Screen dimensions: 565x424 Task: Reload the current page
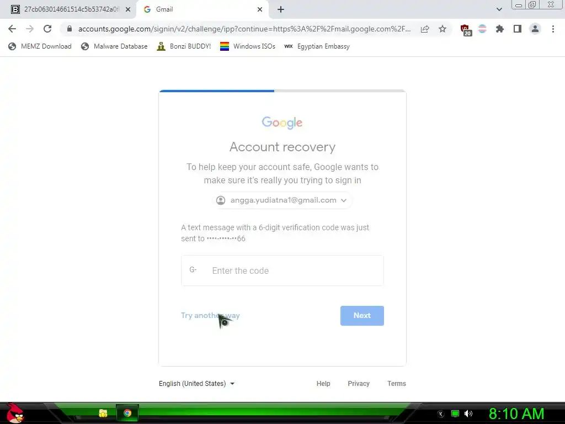47,29
